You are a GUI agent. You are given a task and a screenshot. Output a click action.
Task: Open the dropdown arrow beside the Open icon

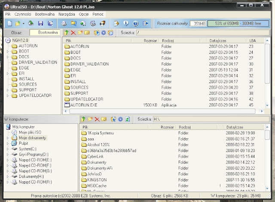pos(23,23)
